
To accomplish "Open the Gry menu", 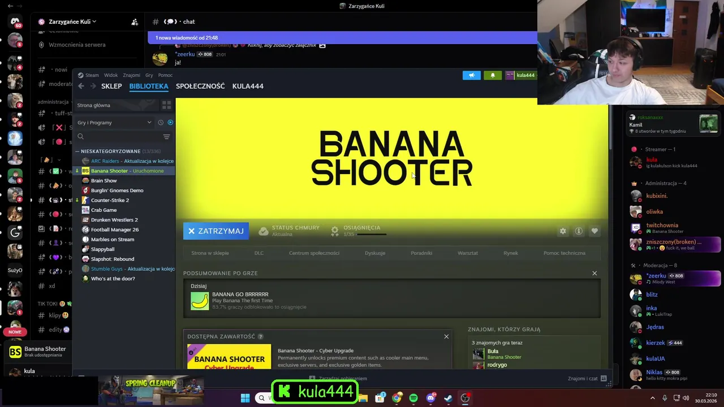I will click(149, 75).
